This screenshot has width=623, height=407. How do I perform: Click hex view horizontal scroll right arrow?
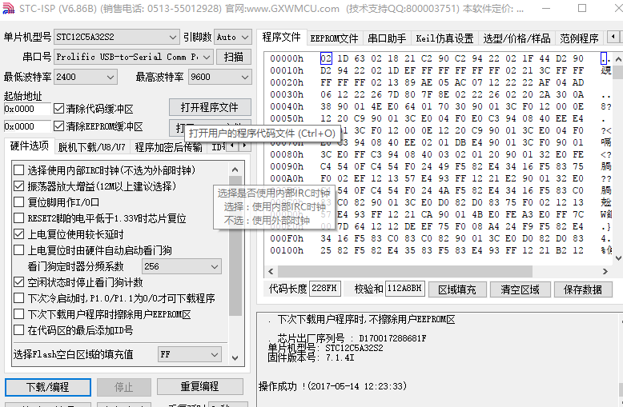coord(605,271)
